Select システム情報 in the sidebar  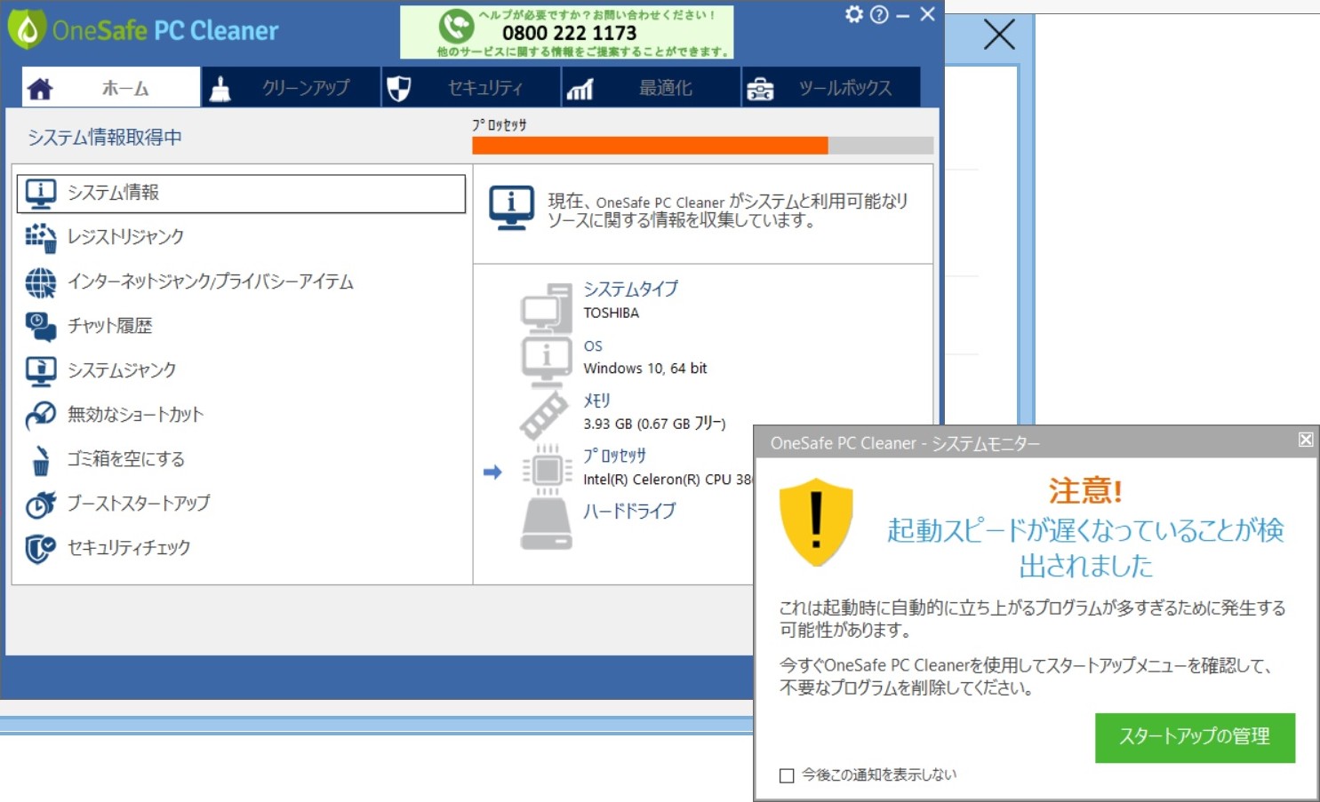coord(241,193)
